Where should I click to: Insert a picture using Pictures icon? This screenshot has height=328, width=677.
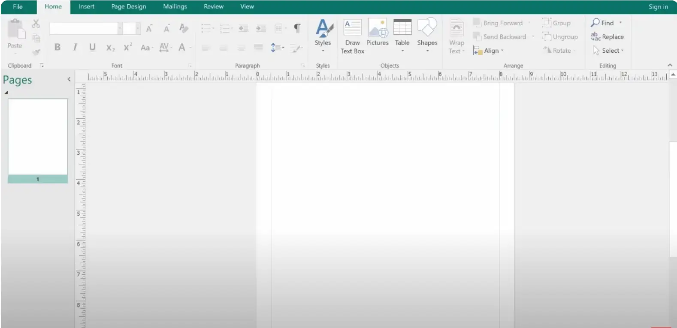378,28
